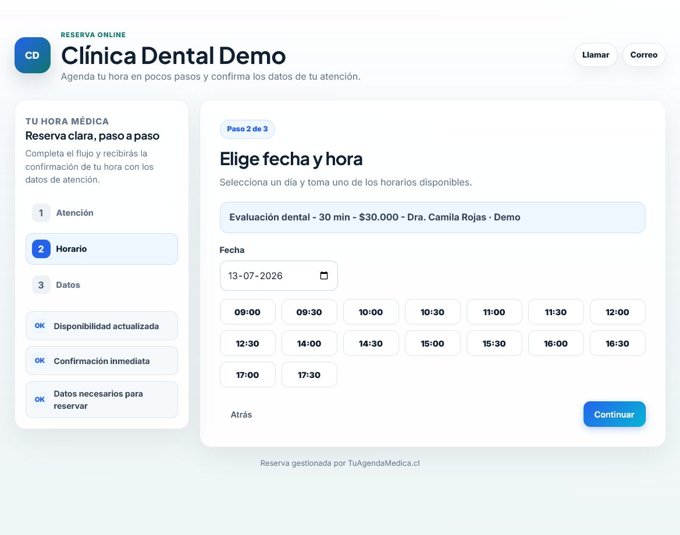Pick the 16:00 time slot
This screenshot has width=680, height=535.
pyautogui.click(x=556, y=343)
